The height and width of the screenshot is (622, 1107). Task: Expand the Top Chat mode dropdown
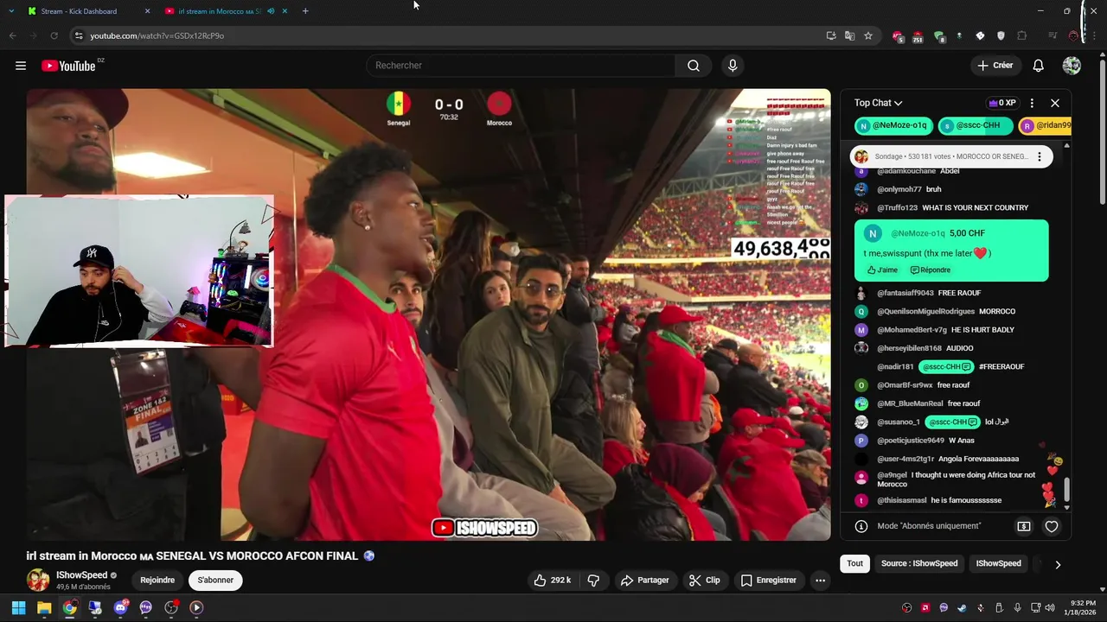pos(878,103)
